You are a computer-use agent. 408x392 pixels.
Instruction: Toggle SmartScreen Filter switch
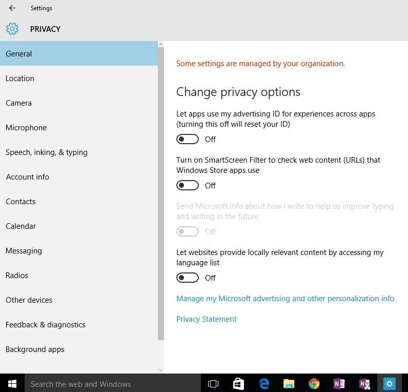click(188, 185)
